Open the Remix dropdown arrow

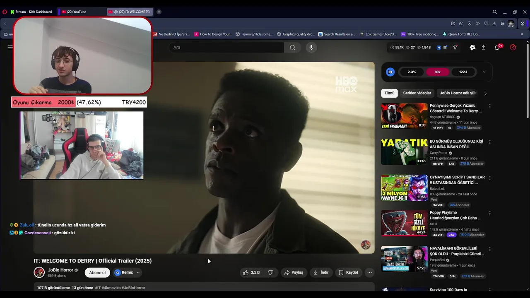[x=138, y=272]
